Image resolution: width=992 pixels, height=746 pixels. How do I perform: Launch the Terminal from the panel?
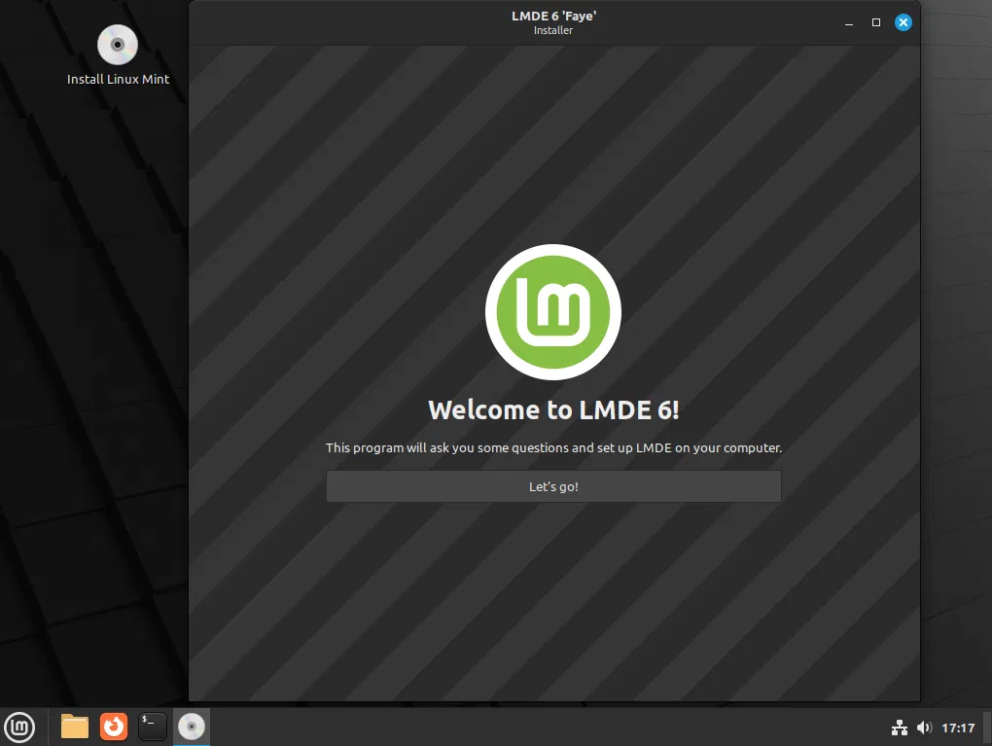coord(153,727)
